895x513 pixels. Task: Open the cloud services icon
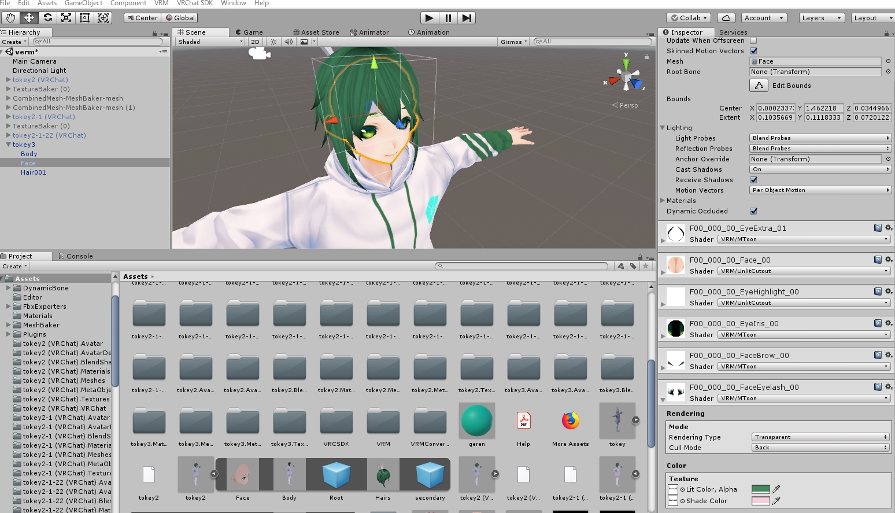[x=726, y=18]
